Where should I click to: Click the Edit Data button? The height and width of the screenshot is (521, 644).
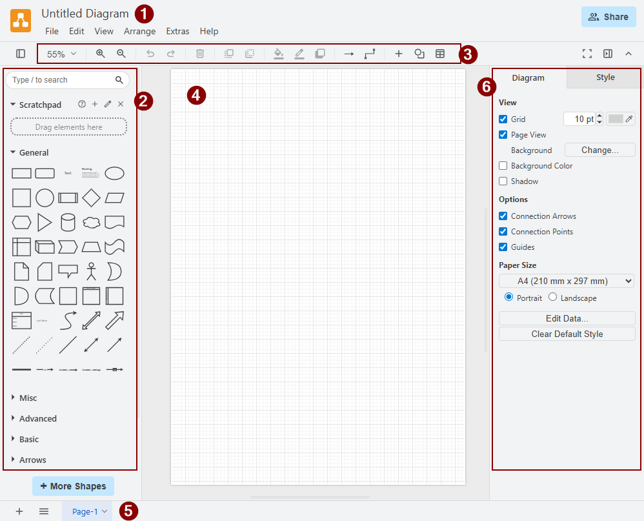coord(567,318)
